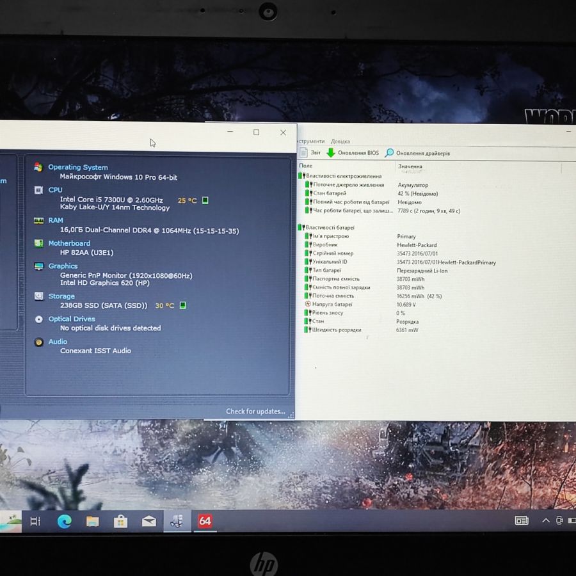Open File Explorer from the taskbar
The height and width of the screenshot is (576, 576).
[x=93, y=521]
